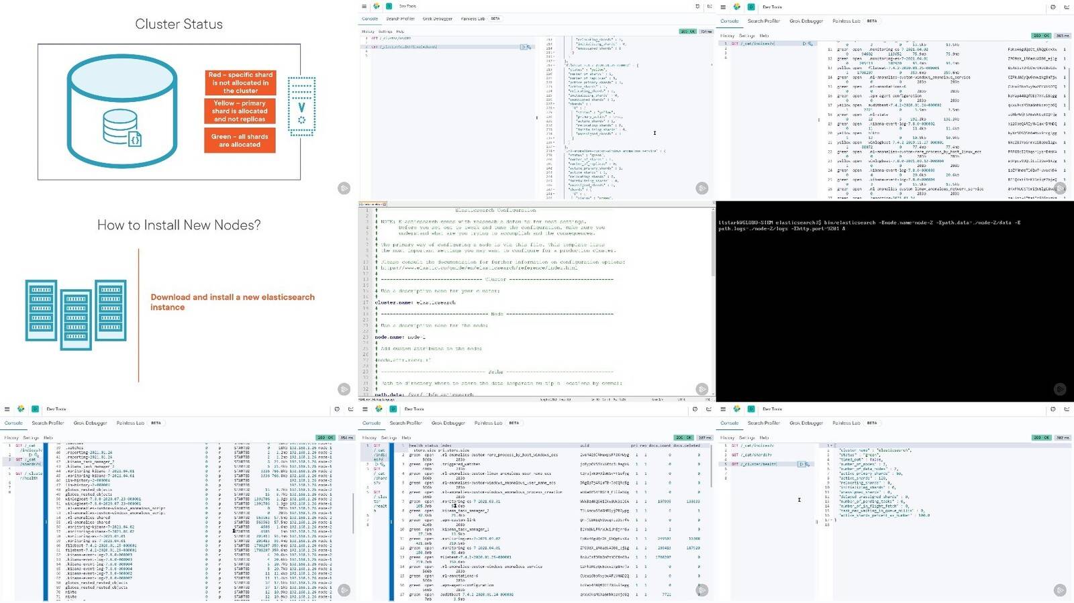Image resolution: width=1074 pixels, height=603 pixels.
Task: Click 'Yellow – primary shard is allocated' box
Action: (x=240, y=111)
